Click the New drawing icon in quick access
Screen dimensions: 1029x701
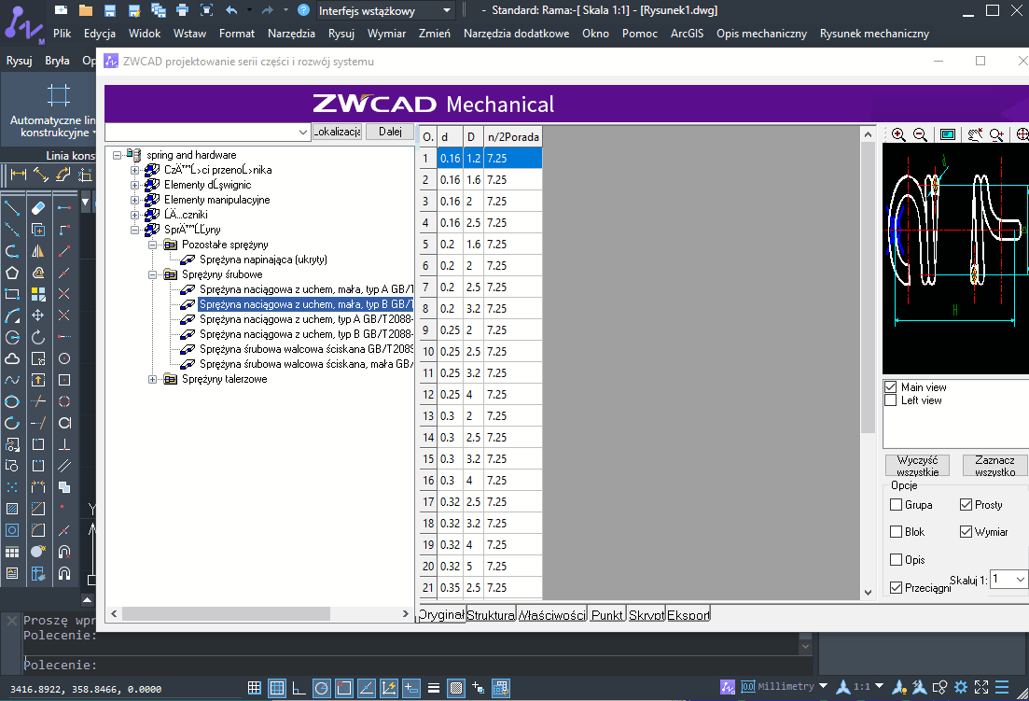61,10
